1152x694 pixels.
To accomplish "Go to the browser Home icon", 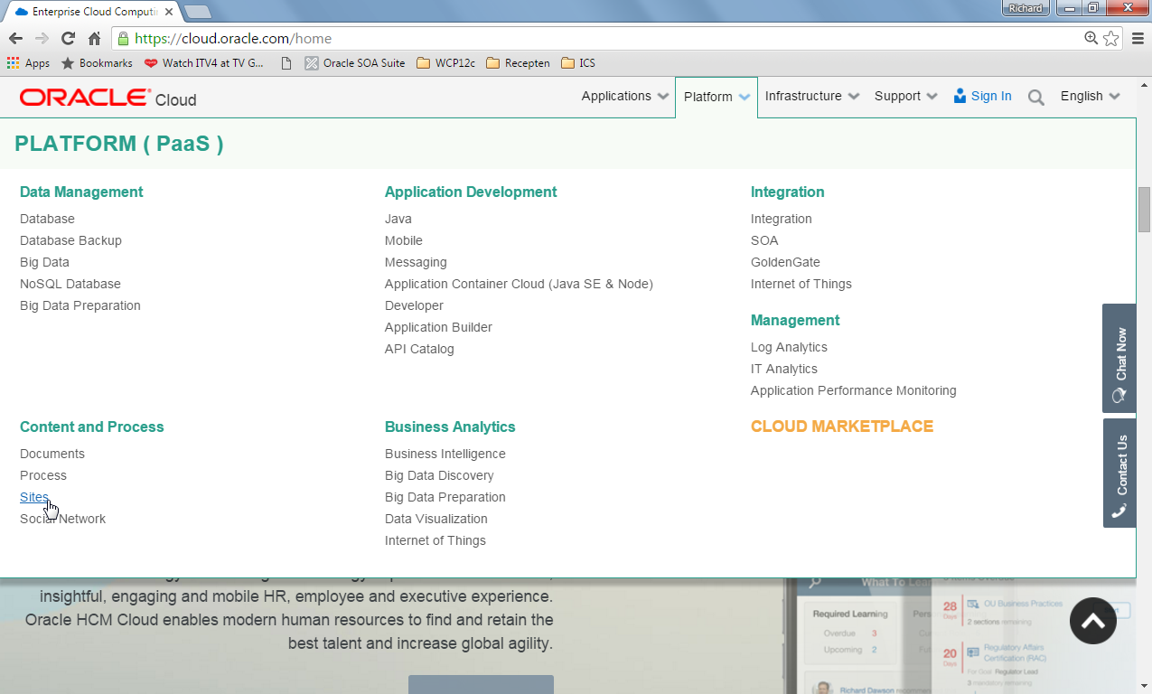I will [x=94, y=38].
